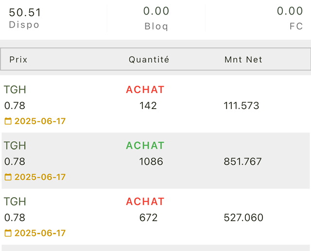311x251 pixels.
Task: Select the Quantité column header
Action: click(149, 59)
